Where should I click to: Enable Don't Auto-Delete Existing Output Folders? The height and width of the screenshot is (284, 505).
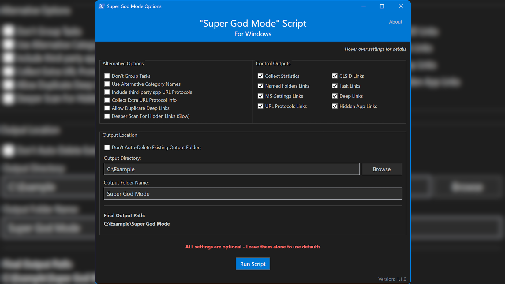(107, 147)
